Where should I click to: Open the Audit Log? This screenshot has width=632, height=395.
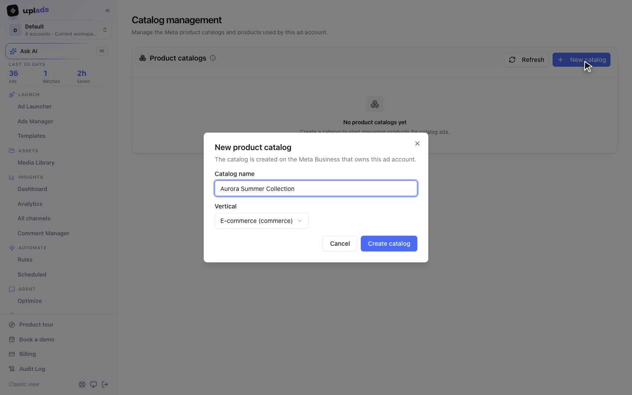point(32,369)
